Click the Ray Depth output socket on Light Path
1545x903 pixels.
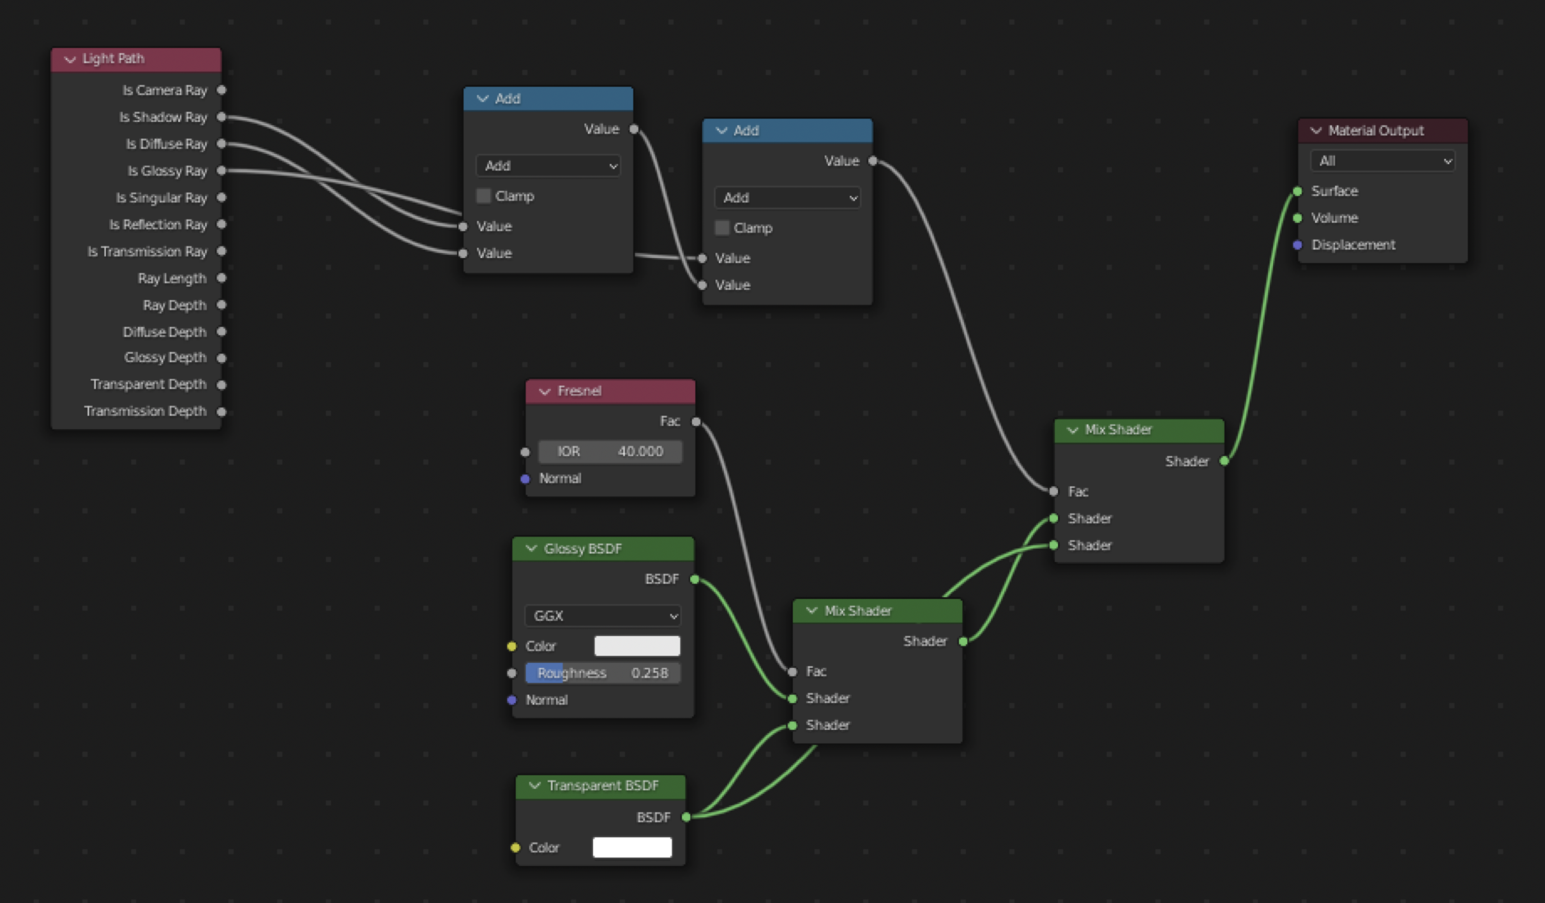click(x=222, y=305)
